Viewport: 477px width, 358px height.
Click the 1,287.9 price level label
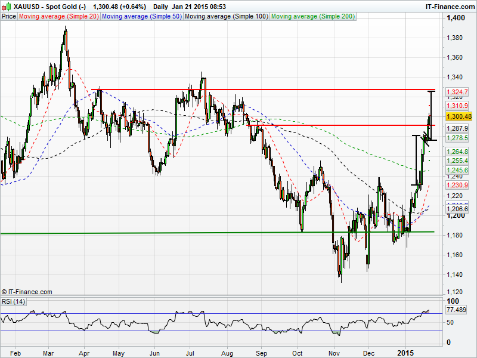[x=458, y=128]
